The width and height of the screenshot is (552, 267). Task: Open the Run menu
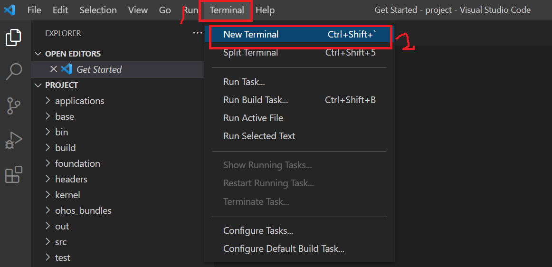click(x=190, y=10)
